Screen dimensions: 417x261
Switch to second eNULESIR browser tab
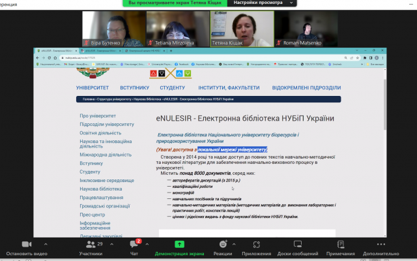[x=100, y=51]
